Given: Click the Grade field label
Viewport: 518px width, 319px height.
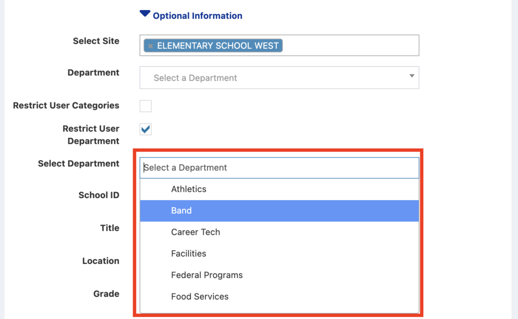Looking at the screenshot, I should (x=106, y=294).
